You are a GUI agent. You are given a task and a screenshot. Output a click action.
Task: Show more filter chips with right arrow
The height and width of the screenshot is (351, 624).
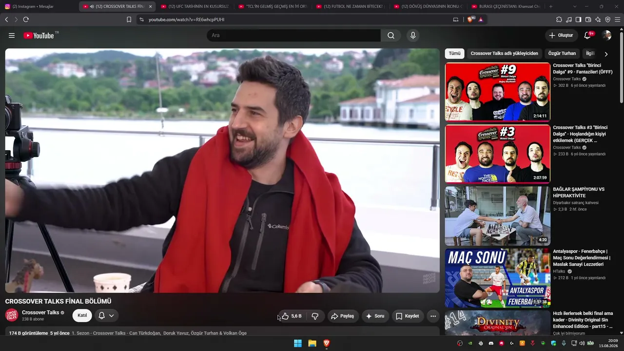(x=606, y=54)
